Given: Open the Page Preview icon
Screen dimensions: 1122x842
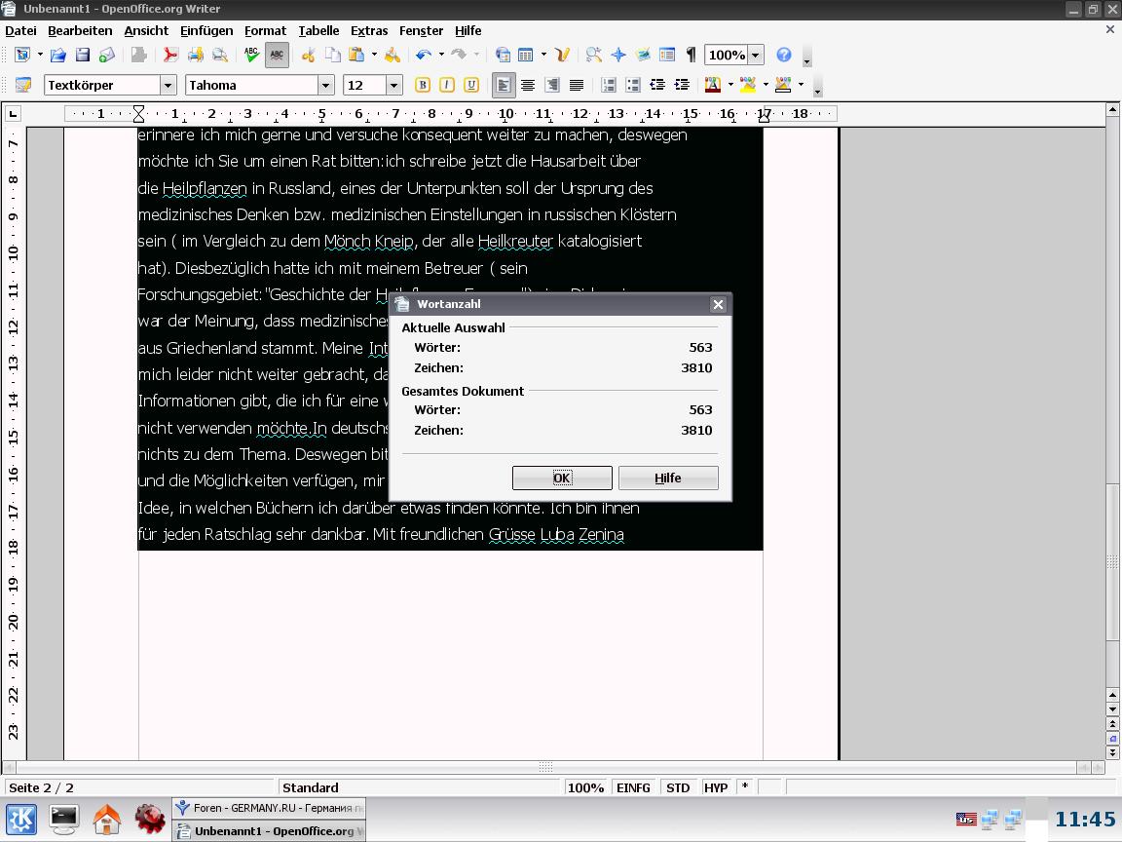Looking at the screenshot, I should click(220, 56).
